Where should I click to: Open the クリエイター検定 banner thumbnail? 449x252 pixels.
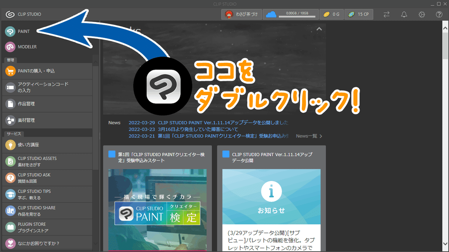click(x=158, y=209)
